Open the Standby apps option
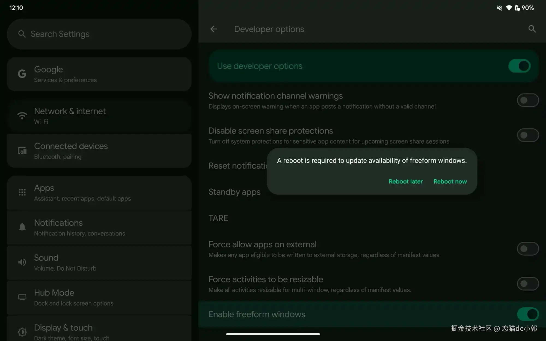Image resolution: width=546 pixels, height=341 pixels. click(235, 192)
